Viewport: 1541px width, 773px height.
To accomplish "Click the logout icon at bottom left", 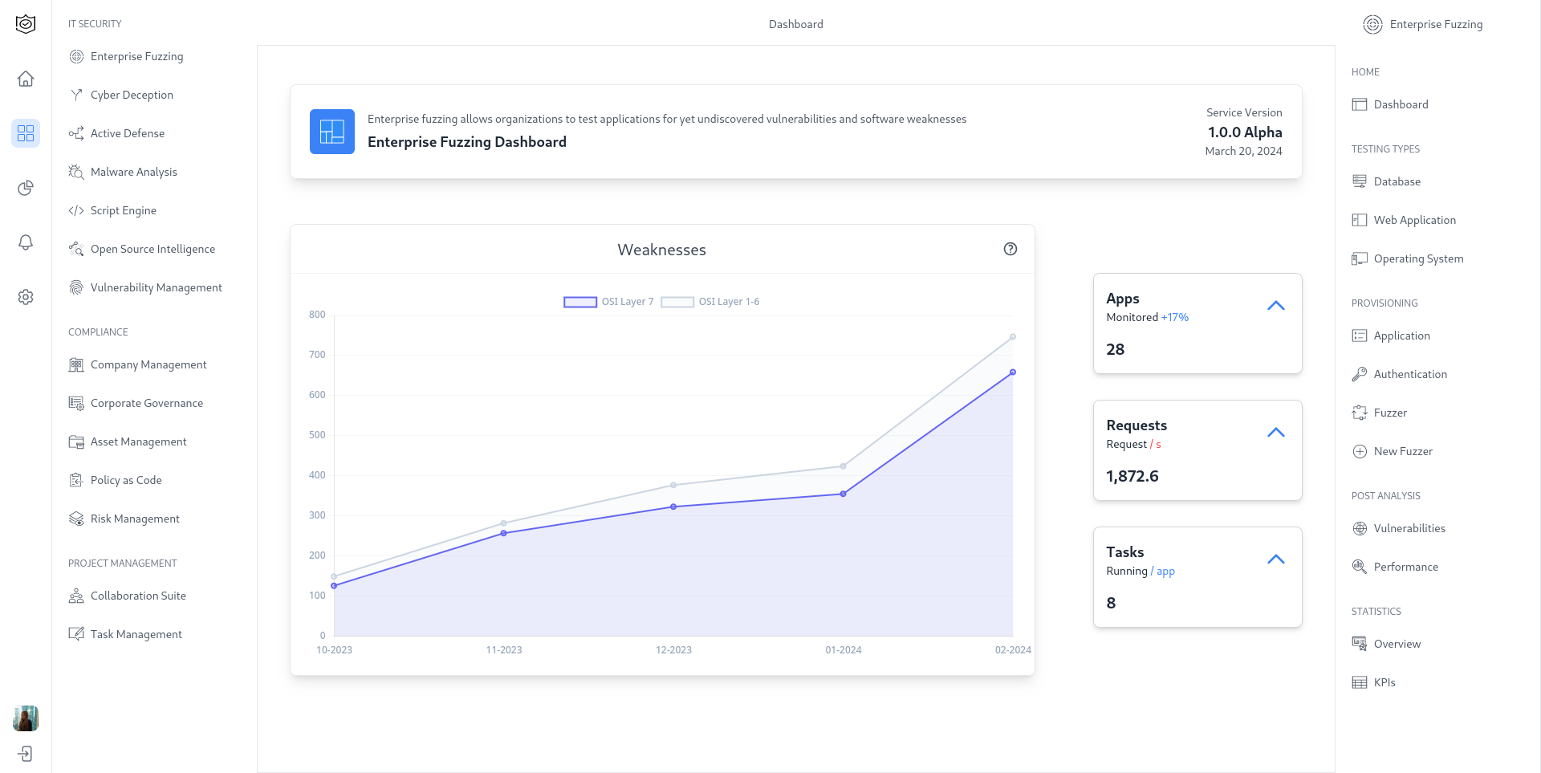I will pyautogui.click(x=26, y=754).
